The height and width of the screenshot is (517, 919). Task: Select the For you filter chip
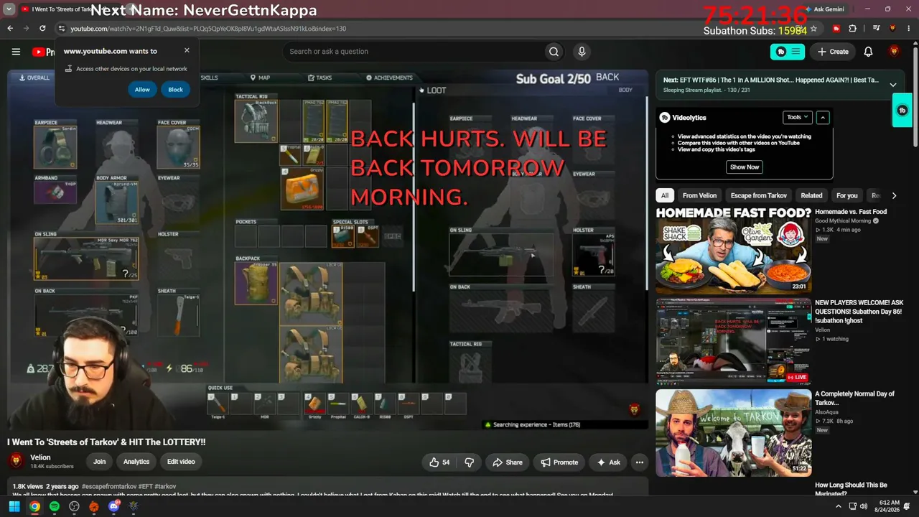[x=846, y=195]
